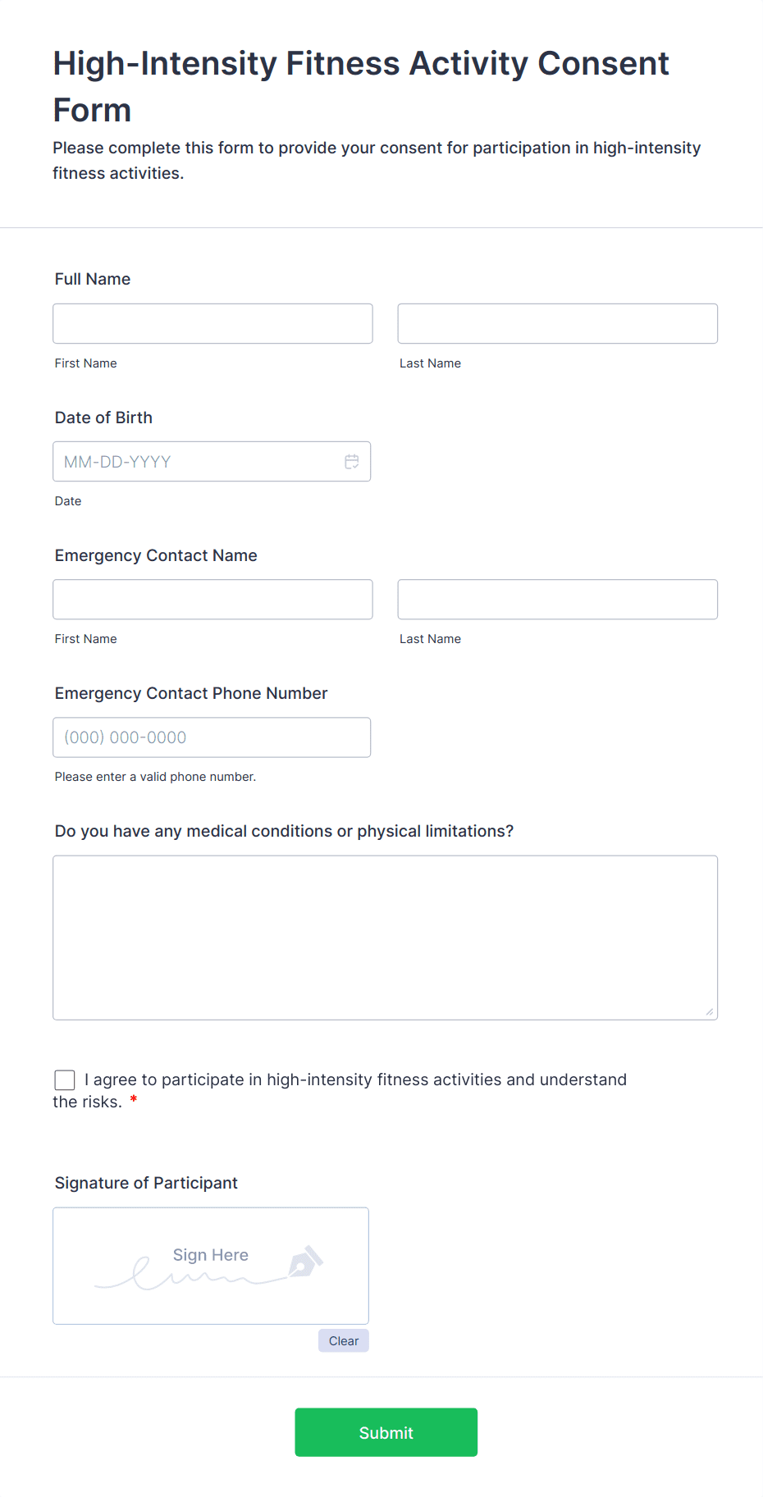Viewport: 763px width, 1497px height.
Task: Click the Emergency Contact last name field
Action: pos(557,599)
